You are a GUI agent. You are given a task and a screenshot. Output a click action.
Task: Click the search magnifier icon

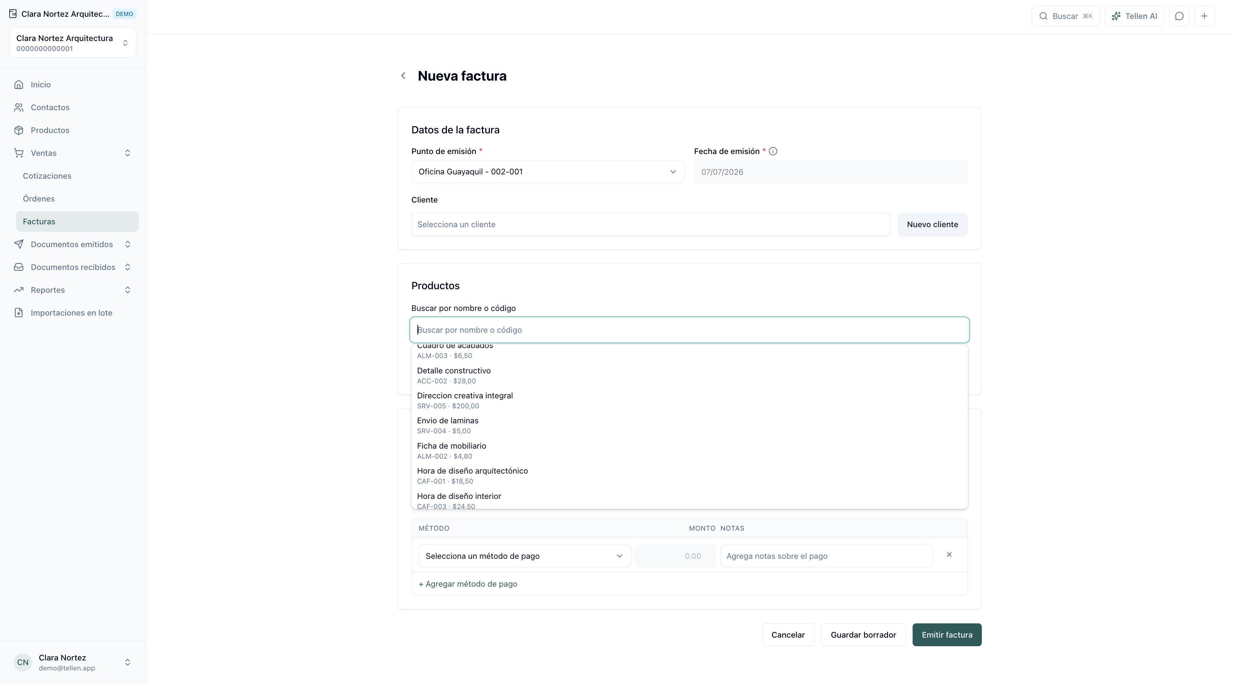coord(1044,16)
